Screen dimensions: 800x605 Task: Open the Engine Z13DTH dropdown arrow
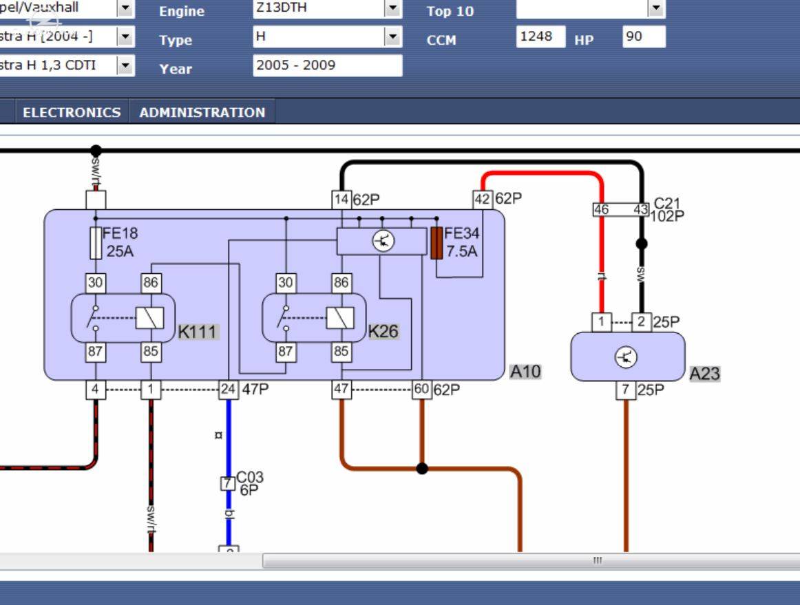(392, 8)
